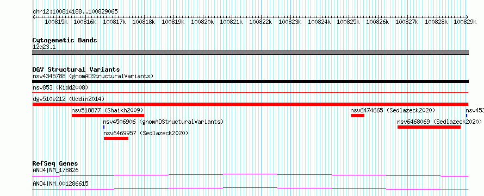484x196 pixels.
Task: Open the nsv6468069 (Sedlazeck2020) label
Action: (x=439, y=122)
